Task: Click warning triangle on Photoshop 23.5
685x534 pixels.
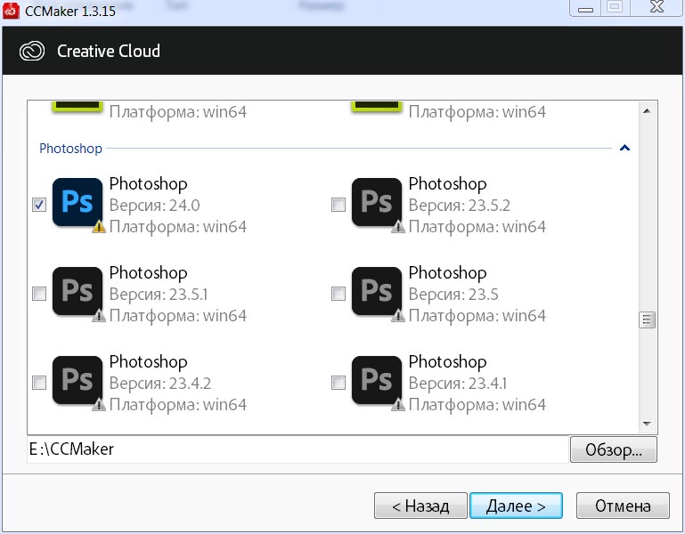Action: pos(398,316)
